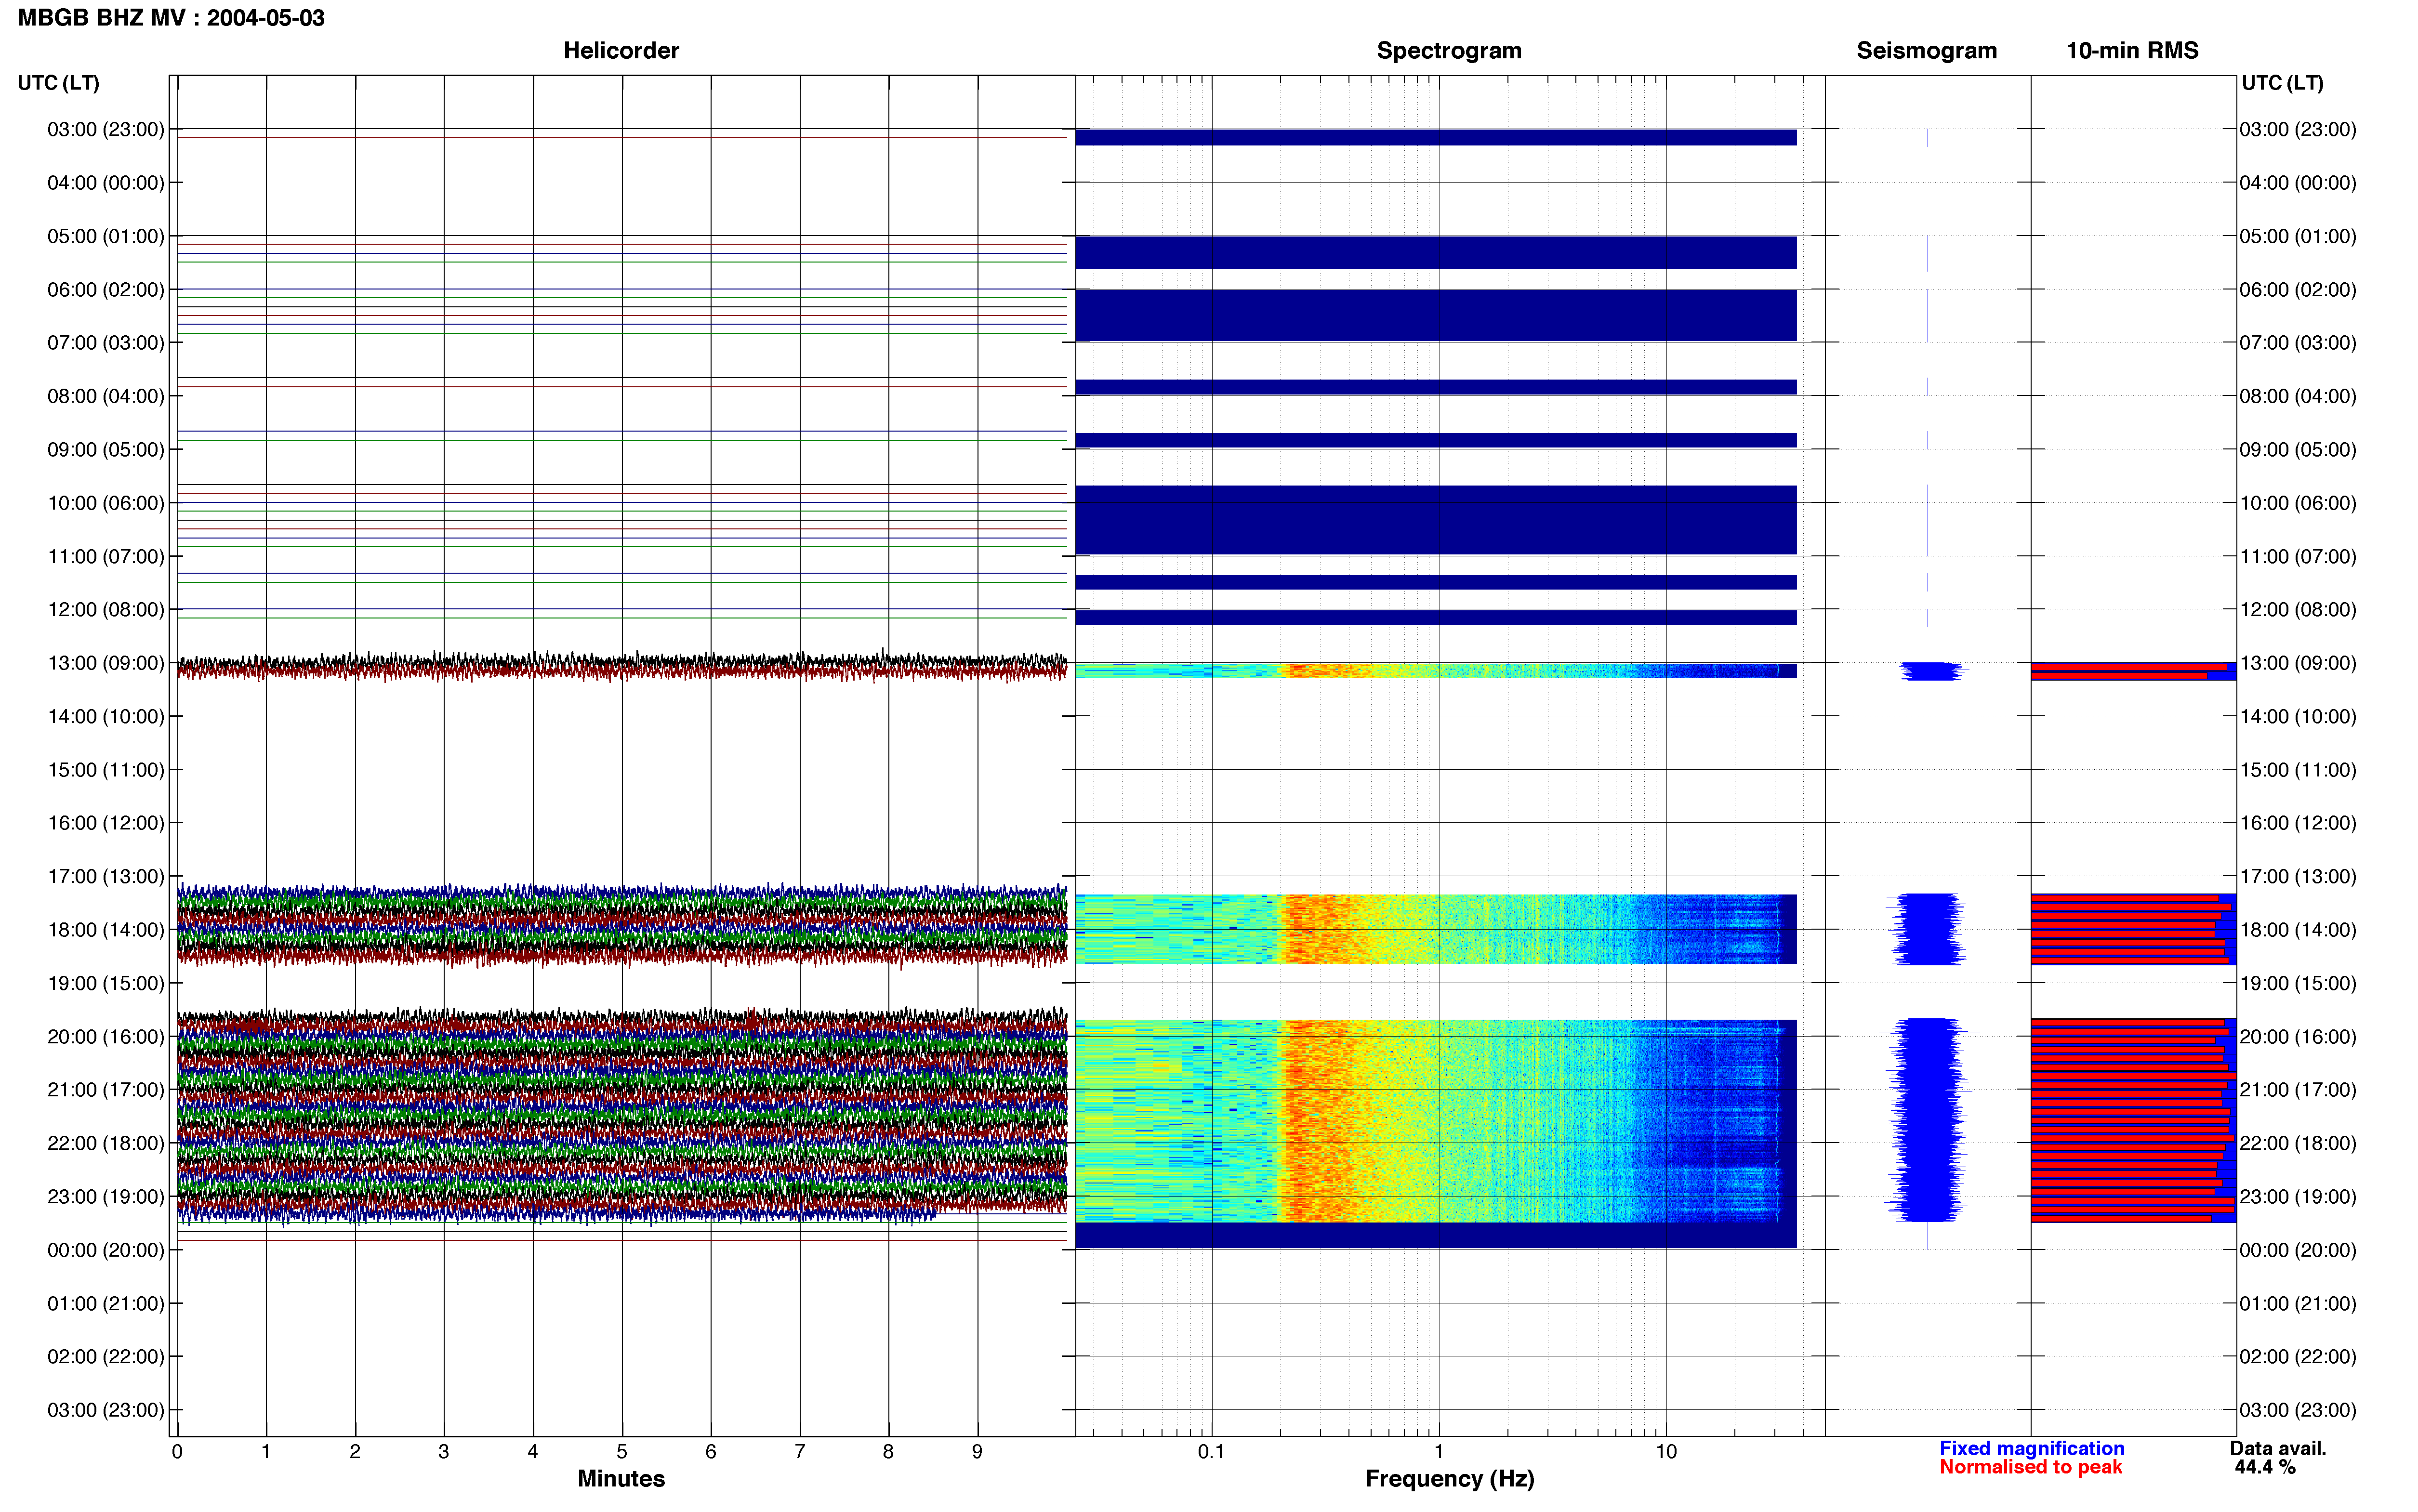This screenshot has height=1512, width=2418.
Task: Click the 10 Hz frequency tick label
Action: coord(1666,1452)
